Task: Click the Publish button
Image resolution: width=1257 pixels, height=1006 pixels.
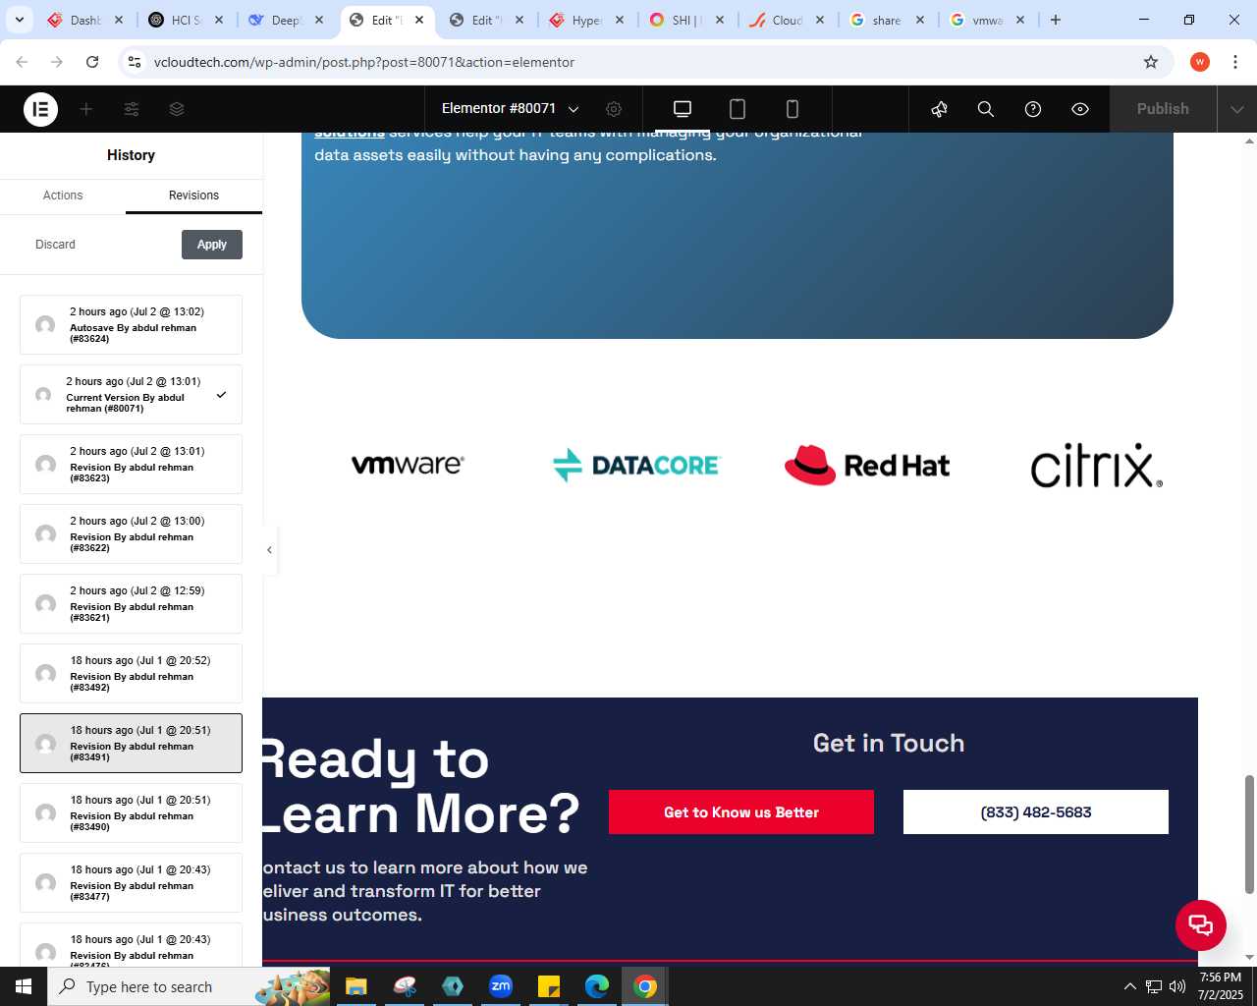Action: pos(1163,109)
